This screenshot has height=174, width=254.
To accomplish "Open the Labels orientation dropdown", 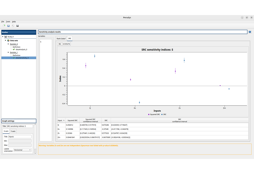I will [22, 150].
